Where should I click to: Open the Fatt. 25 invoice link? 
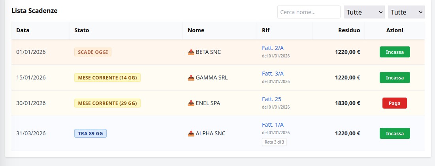pos(271,99)
